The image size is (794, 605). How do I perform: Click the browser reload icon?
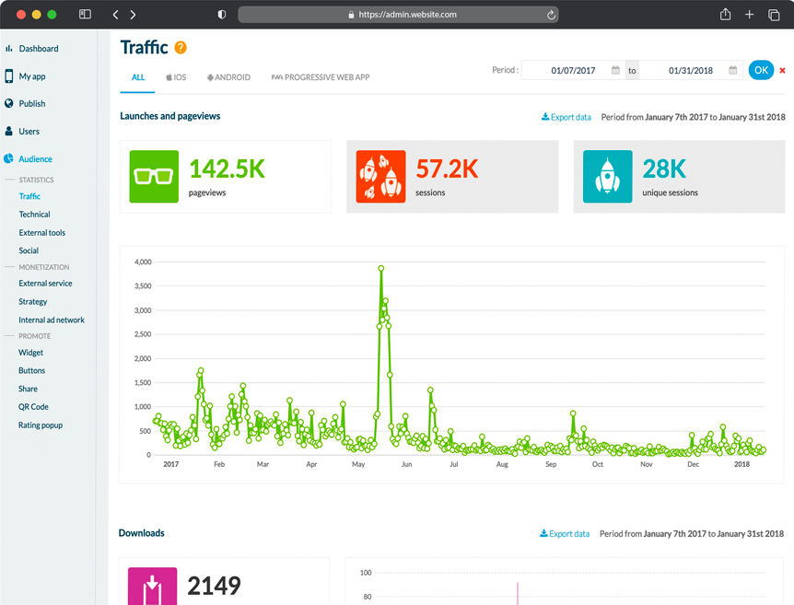[551, 15]
